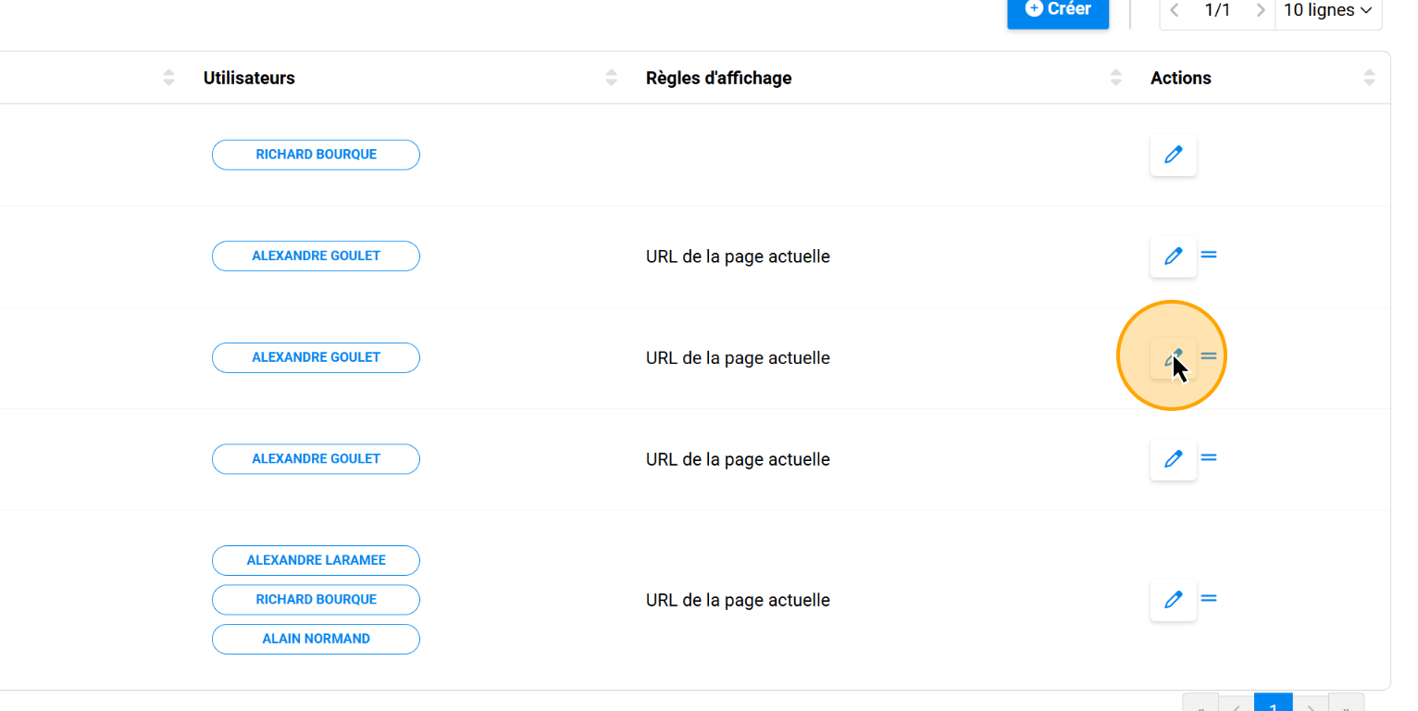Open the "10 lignes" rows-per-page dropdown
Screen dimensions: 1418x711
[x=1327, y=11]
